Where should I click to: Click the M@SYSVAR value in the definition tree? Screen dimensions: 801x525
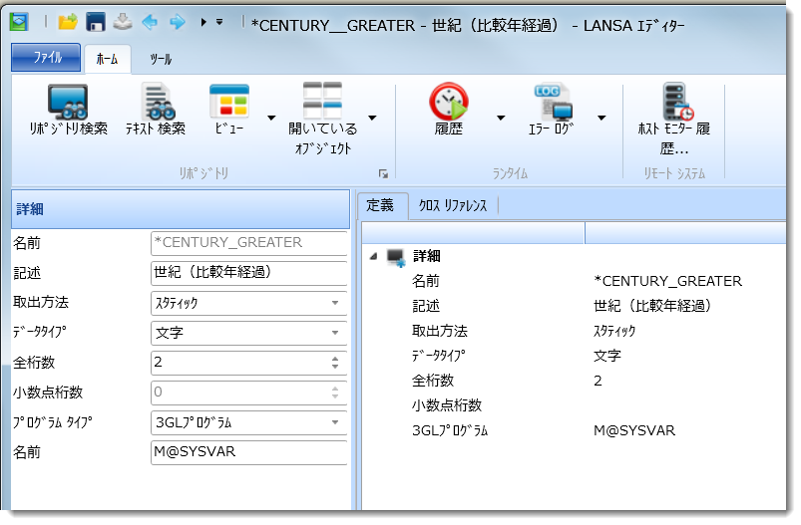point(634,430)
